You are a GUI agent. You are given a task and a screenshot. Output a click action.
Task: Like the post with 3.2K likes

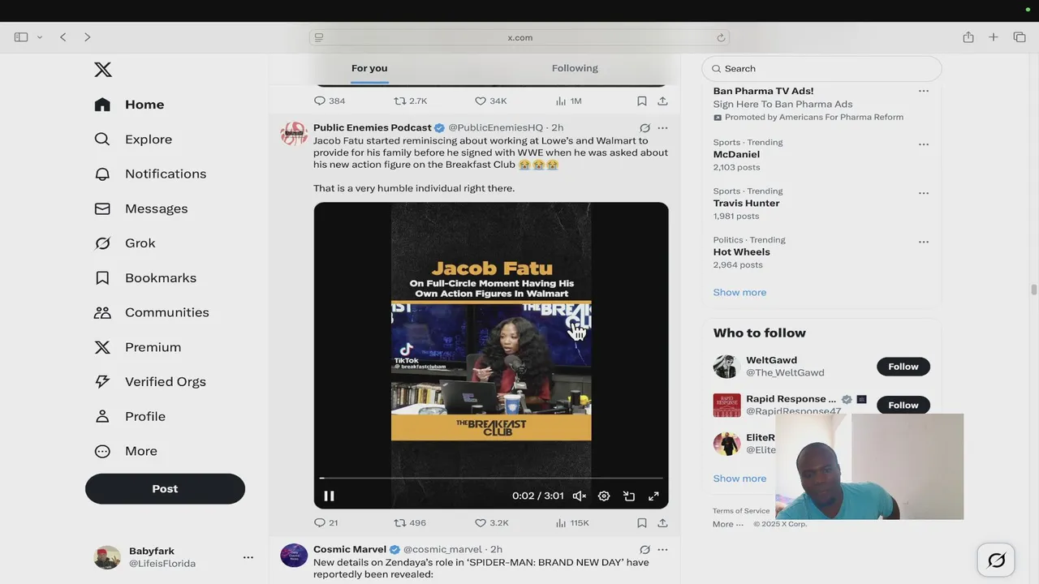click(492, 523)
